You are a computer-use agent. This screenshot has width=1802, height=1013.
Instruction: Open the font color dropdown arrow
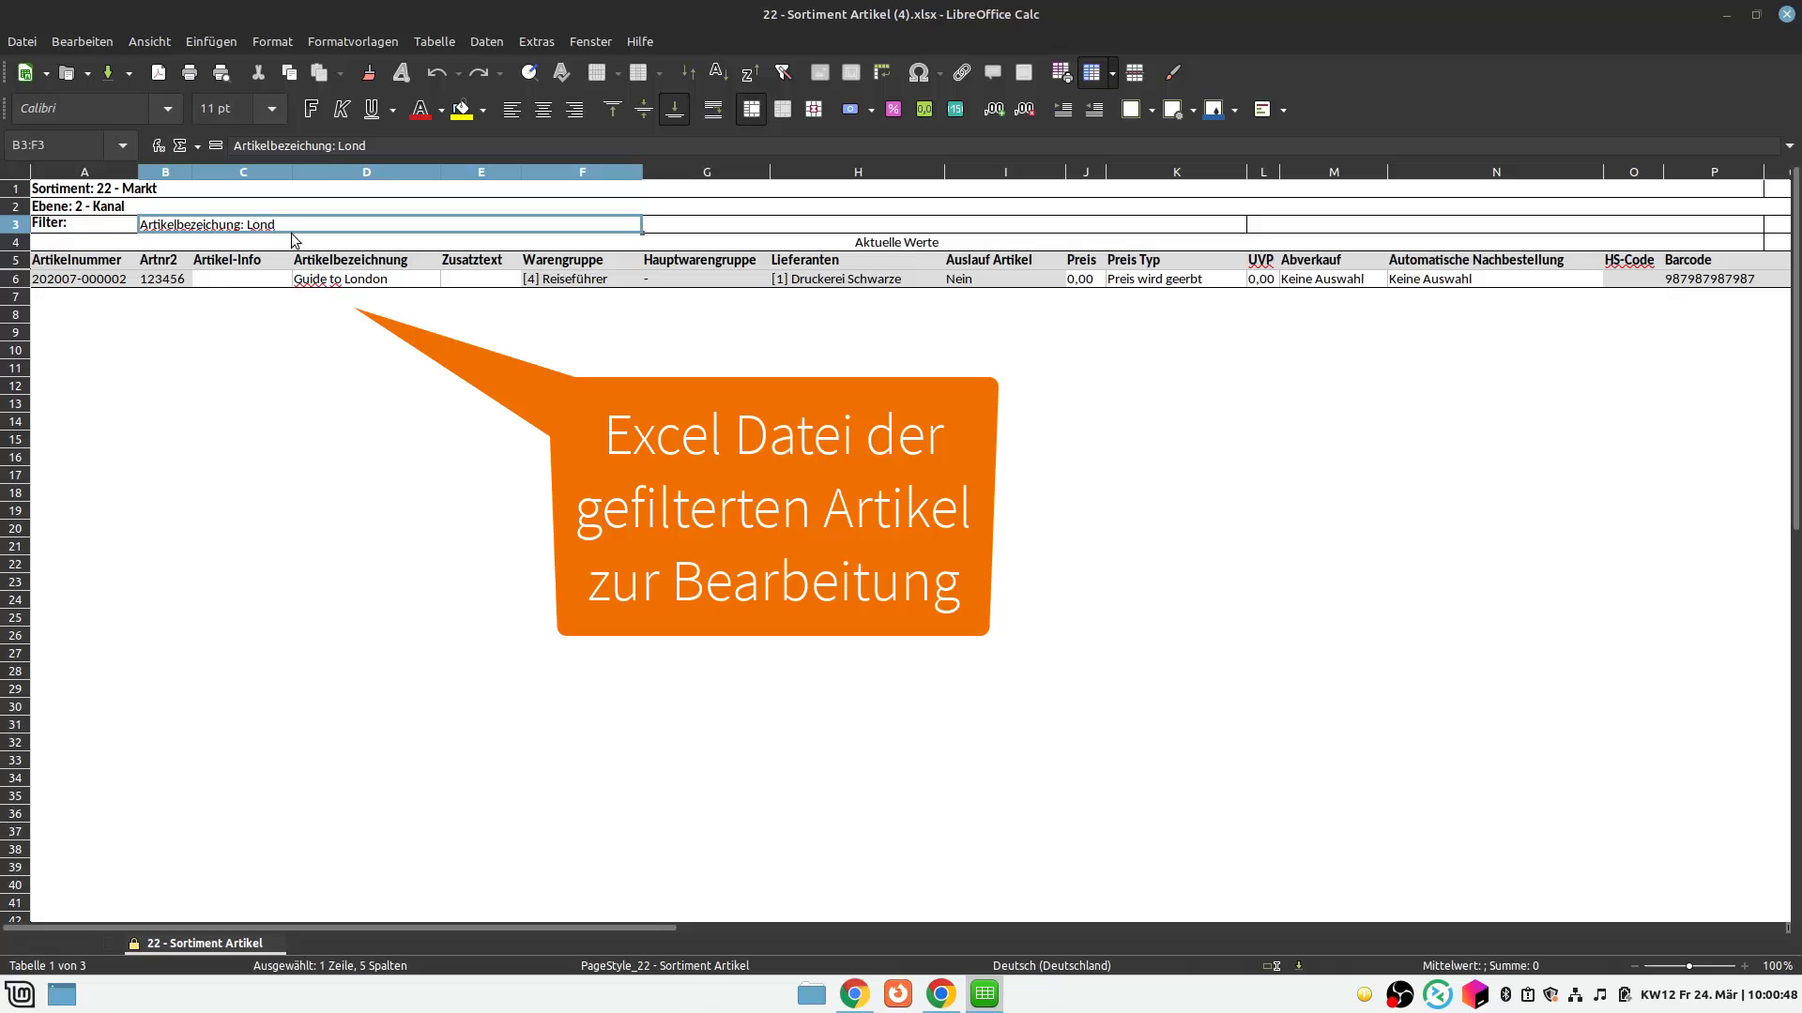click(x=441, y=111)
